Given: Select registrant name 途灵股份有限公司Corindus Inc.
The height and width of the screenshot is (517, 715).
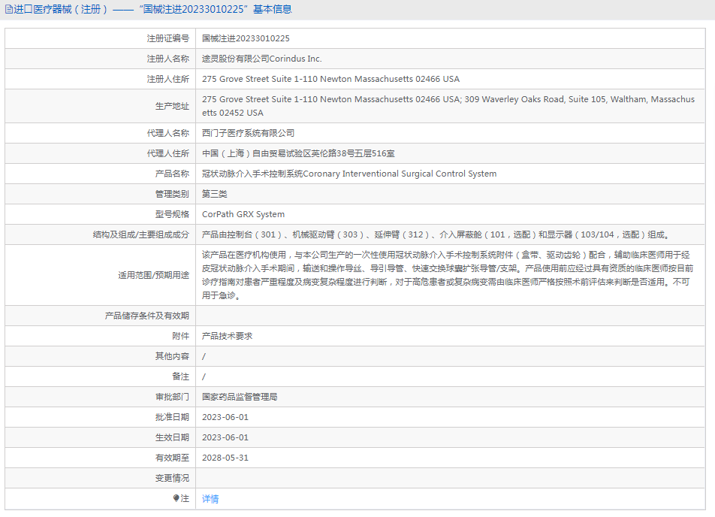Looking at the screenshot, I should (261, 59).
